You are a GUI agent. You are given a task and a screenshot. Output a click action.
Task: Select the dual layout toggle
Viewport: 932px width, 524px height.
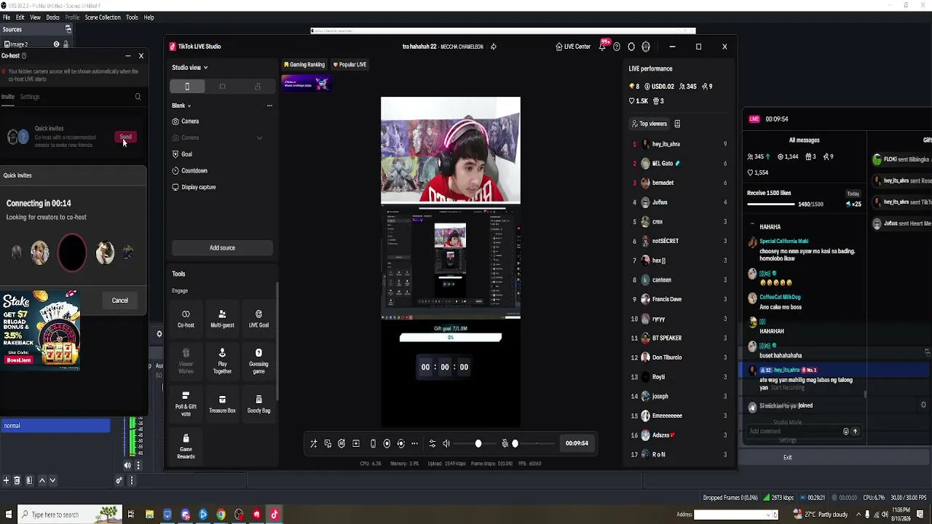257,87
